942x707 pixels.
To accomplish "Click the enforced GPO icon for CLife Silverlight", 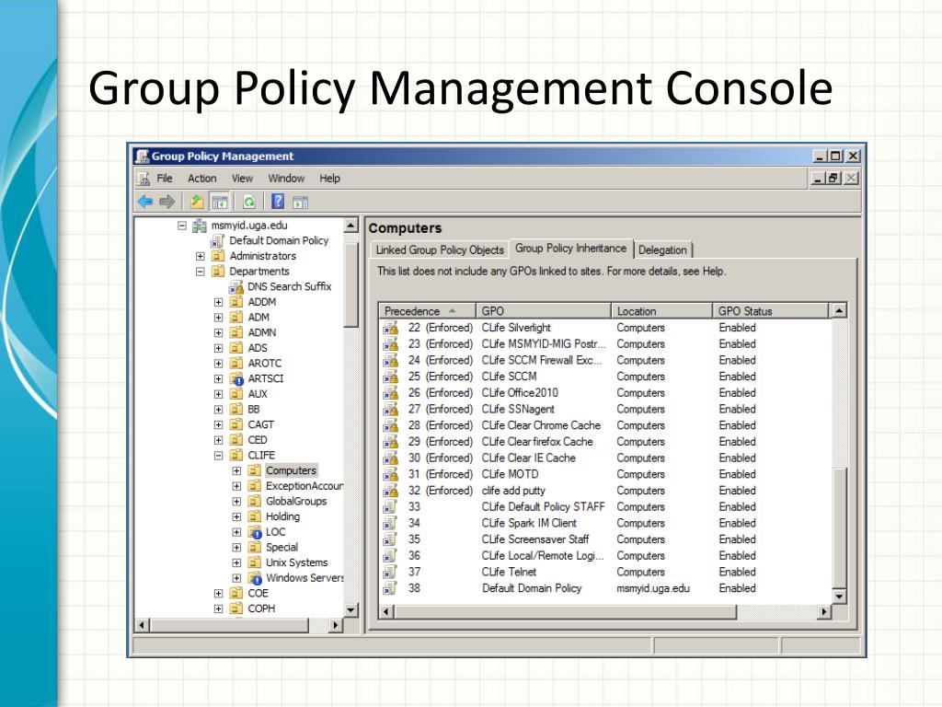I will click(x=390, y=328).
